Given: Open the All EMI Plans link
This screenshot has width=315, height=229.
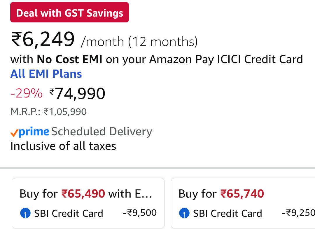Looking at the screenshot, I should (x=46, y=74).
